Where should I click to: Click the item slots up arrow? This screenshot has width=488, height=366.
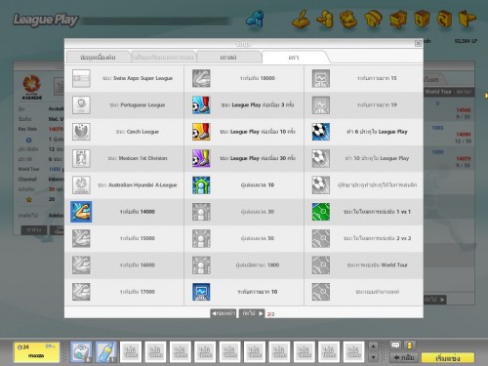point(374,346)
